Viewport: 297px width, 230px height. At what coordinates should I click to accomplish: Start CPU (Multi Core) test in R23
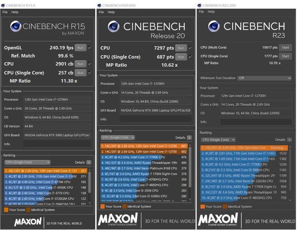click(285, 48)
